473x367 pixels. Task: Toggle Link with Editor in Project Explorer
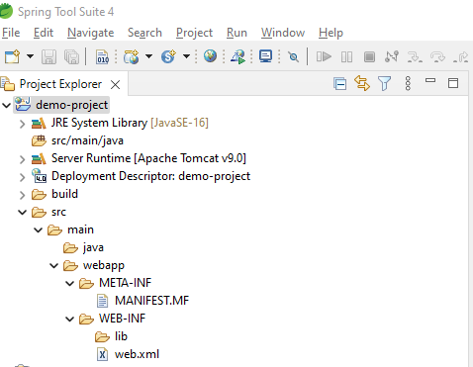point(362,83)
